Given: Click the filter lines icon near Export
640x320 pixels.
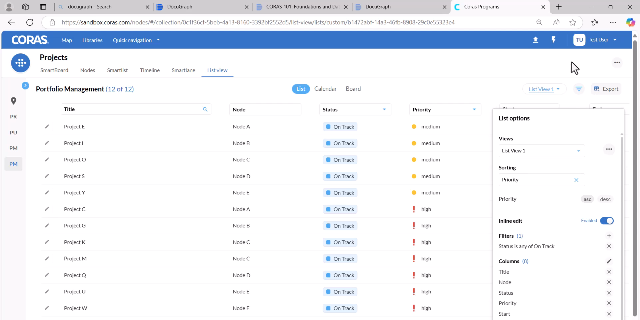Looking at the screenshot, I should pyautogui.click(x=579, y=89).
